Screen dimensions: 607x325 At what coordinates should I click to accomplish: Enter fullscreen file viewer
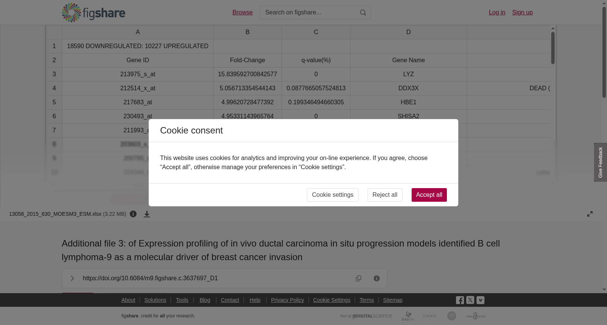(x=590, y=214)
